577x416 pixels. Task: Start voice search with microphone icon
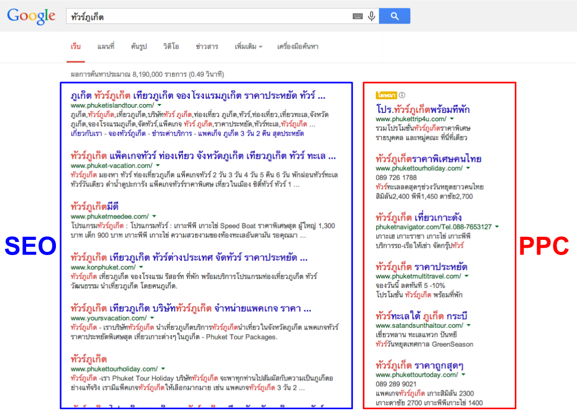tap(372, 16)
